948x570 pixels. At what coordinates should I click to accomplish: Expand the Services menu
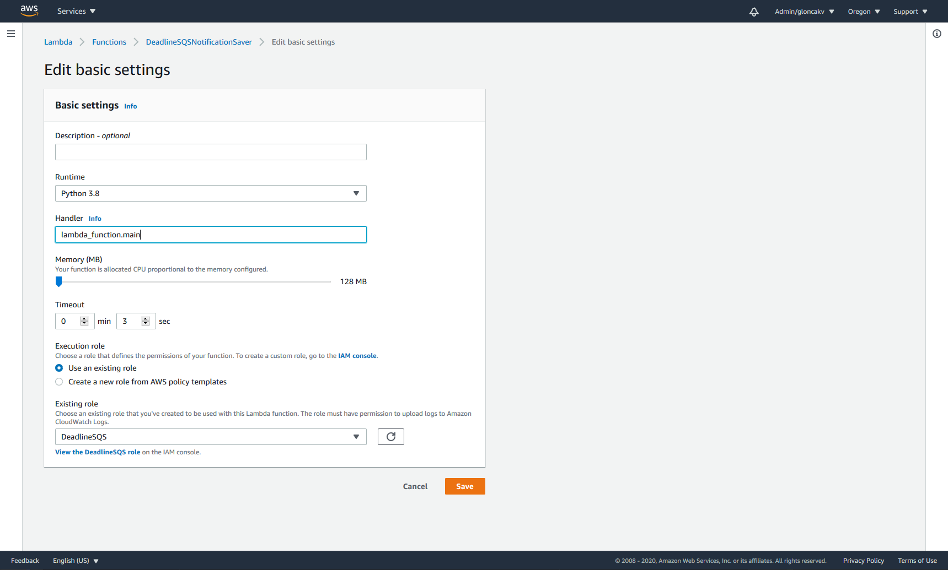76,11
